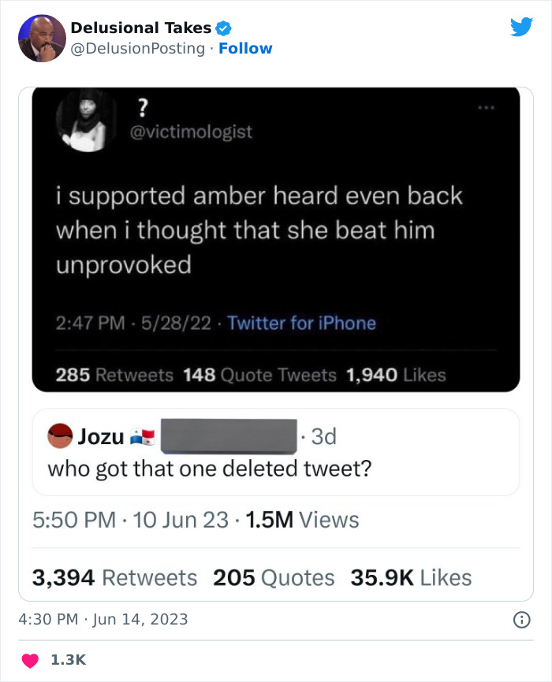Click the 1.5M Views count
This screenshot has height=682, width=552.
click(302, 520)
